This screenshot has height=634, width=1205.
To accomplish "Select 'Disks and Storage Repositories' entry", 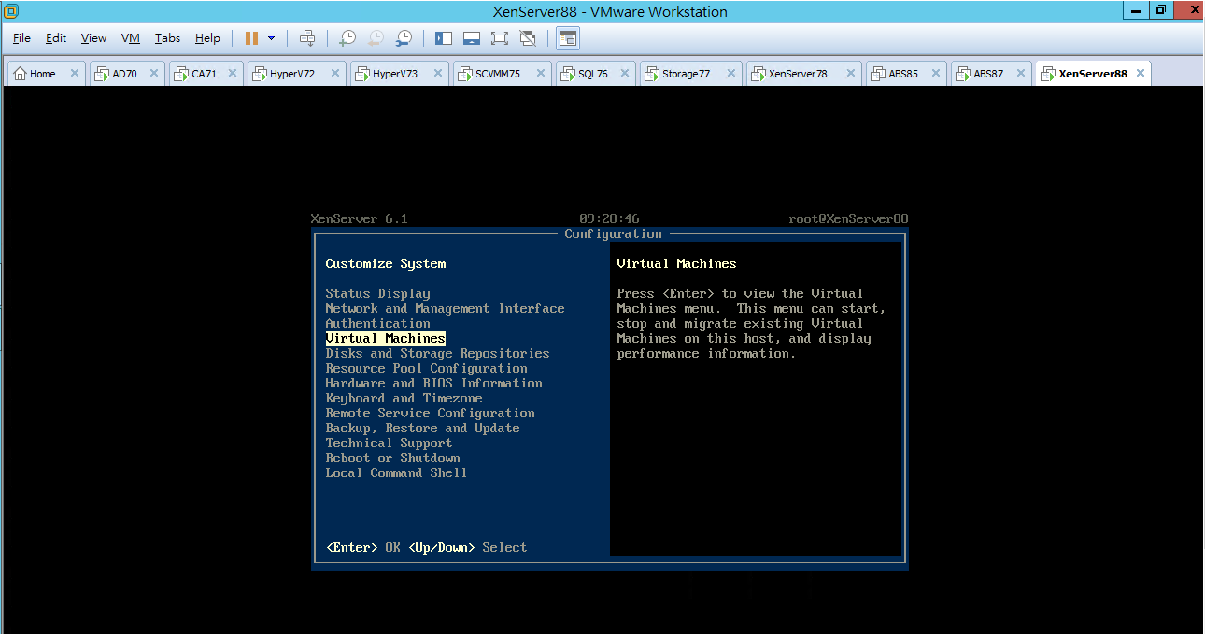I will (x=437, y=353).
